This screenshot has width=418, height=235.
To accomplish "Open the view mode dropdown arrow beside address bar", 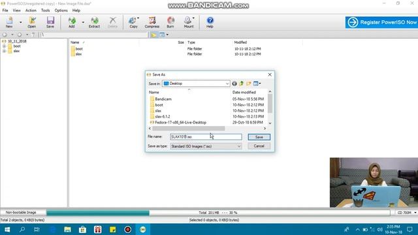I will coord(167,35).
